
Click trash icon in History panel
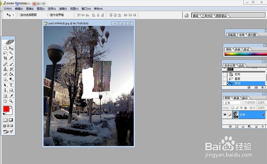point(262,87)
